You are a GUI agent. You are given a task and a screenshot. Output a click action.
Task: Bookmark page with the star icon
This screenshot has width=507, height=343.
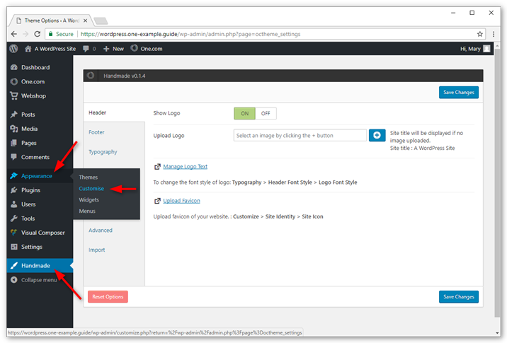pyautogui.click(x=480, y=34)
